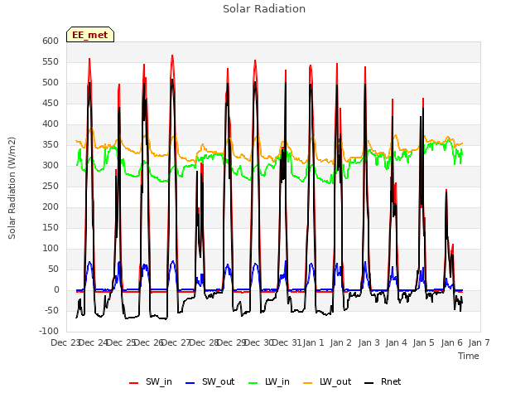
Task: Click the Time x-axis label
Action: coord(469,356)
